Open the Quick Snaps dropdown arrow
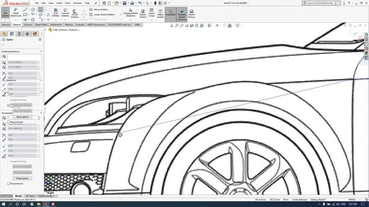Image resolution: width=369 pixels, height=207 pixels. [x=152, y=20]
